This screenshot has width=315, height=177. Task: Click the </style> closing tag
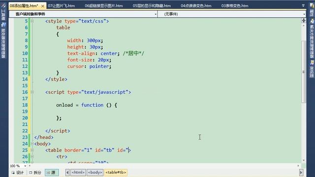click(56, 79)
